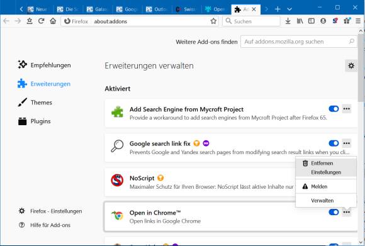Image resolution: width=365 pixels, height=246 pixels.
Task: Click the Open in Chrome extension logo
Action: [117, 215]
